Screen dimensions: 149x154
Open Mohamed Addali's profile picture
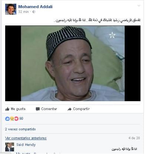coord(11,9)
